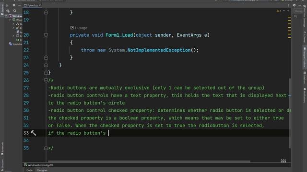
Task: Expand the Dependencies node chevron
Action: (x=13, y=24)
